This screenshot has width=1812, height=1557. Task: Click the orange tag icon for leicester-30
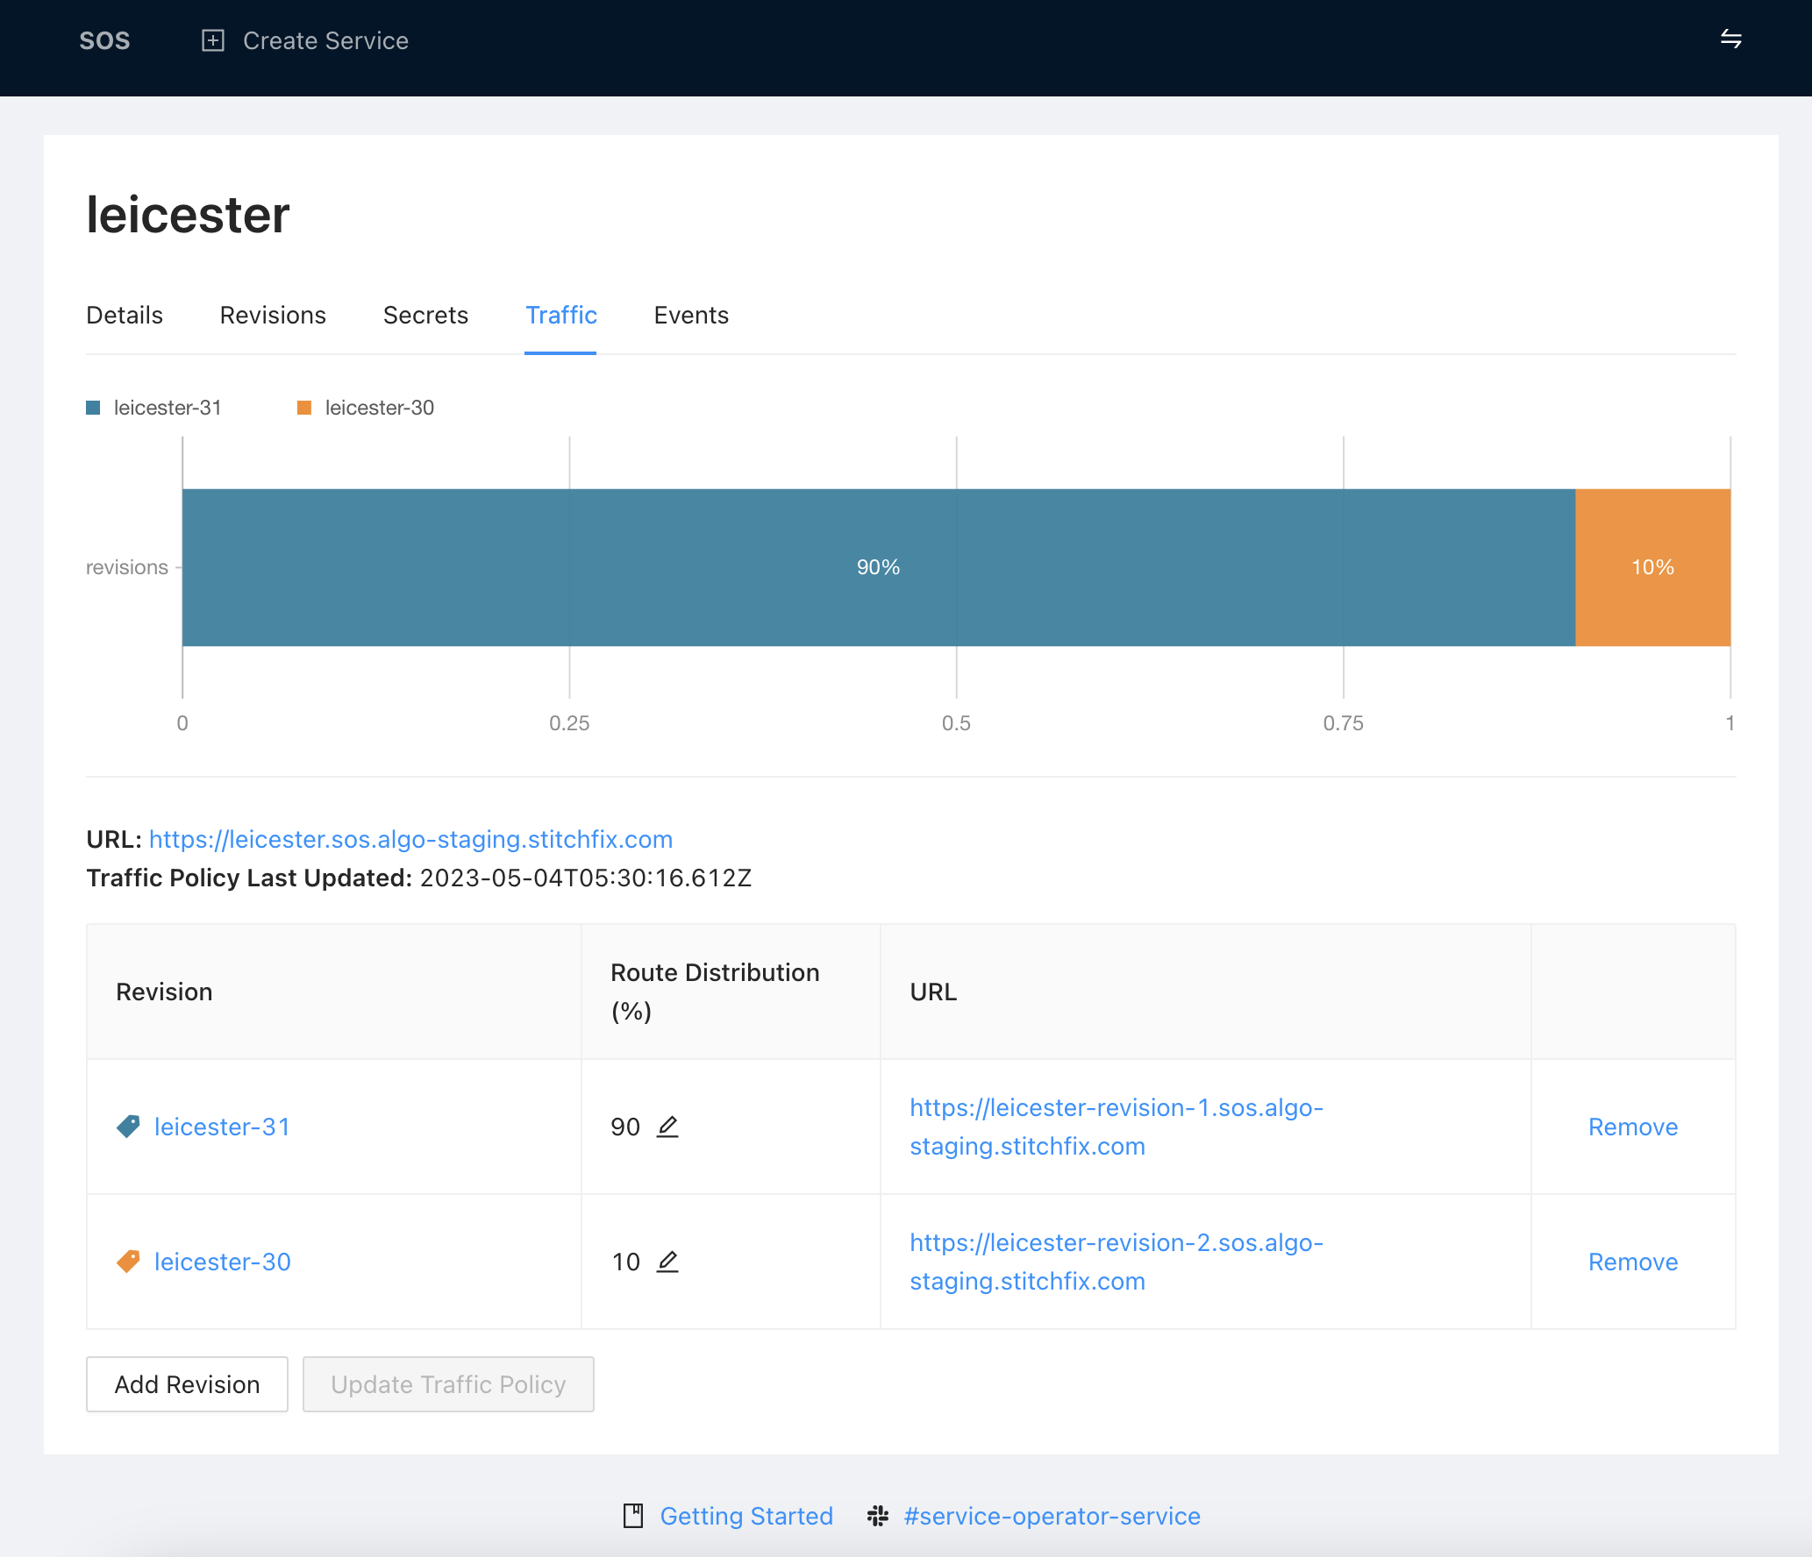128,1262
